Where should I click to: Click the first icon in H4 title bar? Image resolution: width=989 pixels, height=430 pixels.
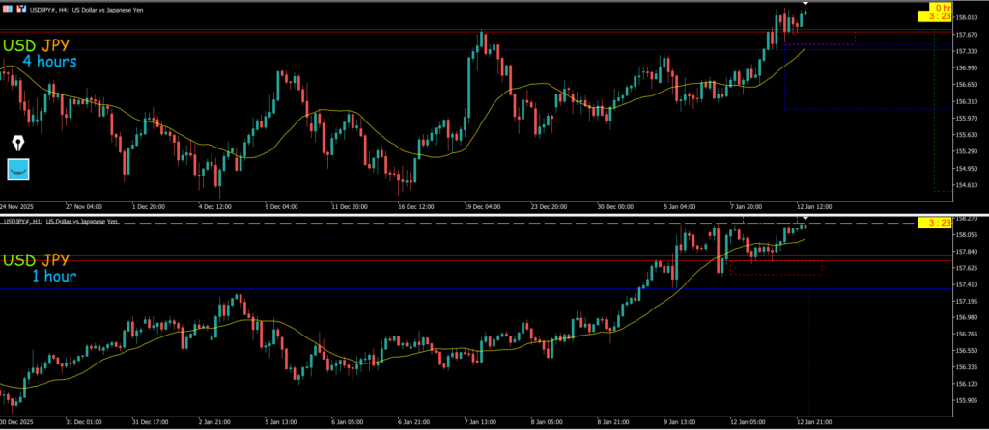point(6,11)
